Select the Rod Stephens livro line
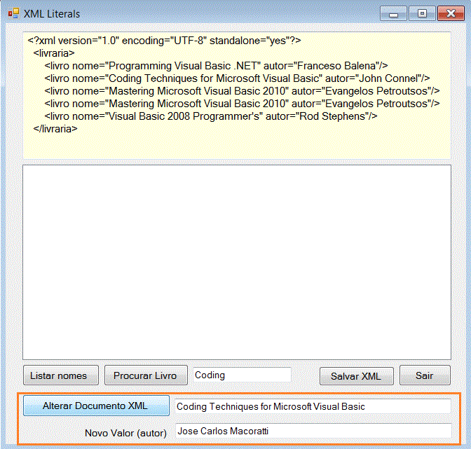This screenshot has width=471, height=449. point(211,116)
